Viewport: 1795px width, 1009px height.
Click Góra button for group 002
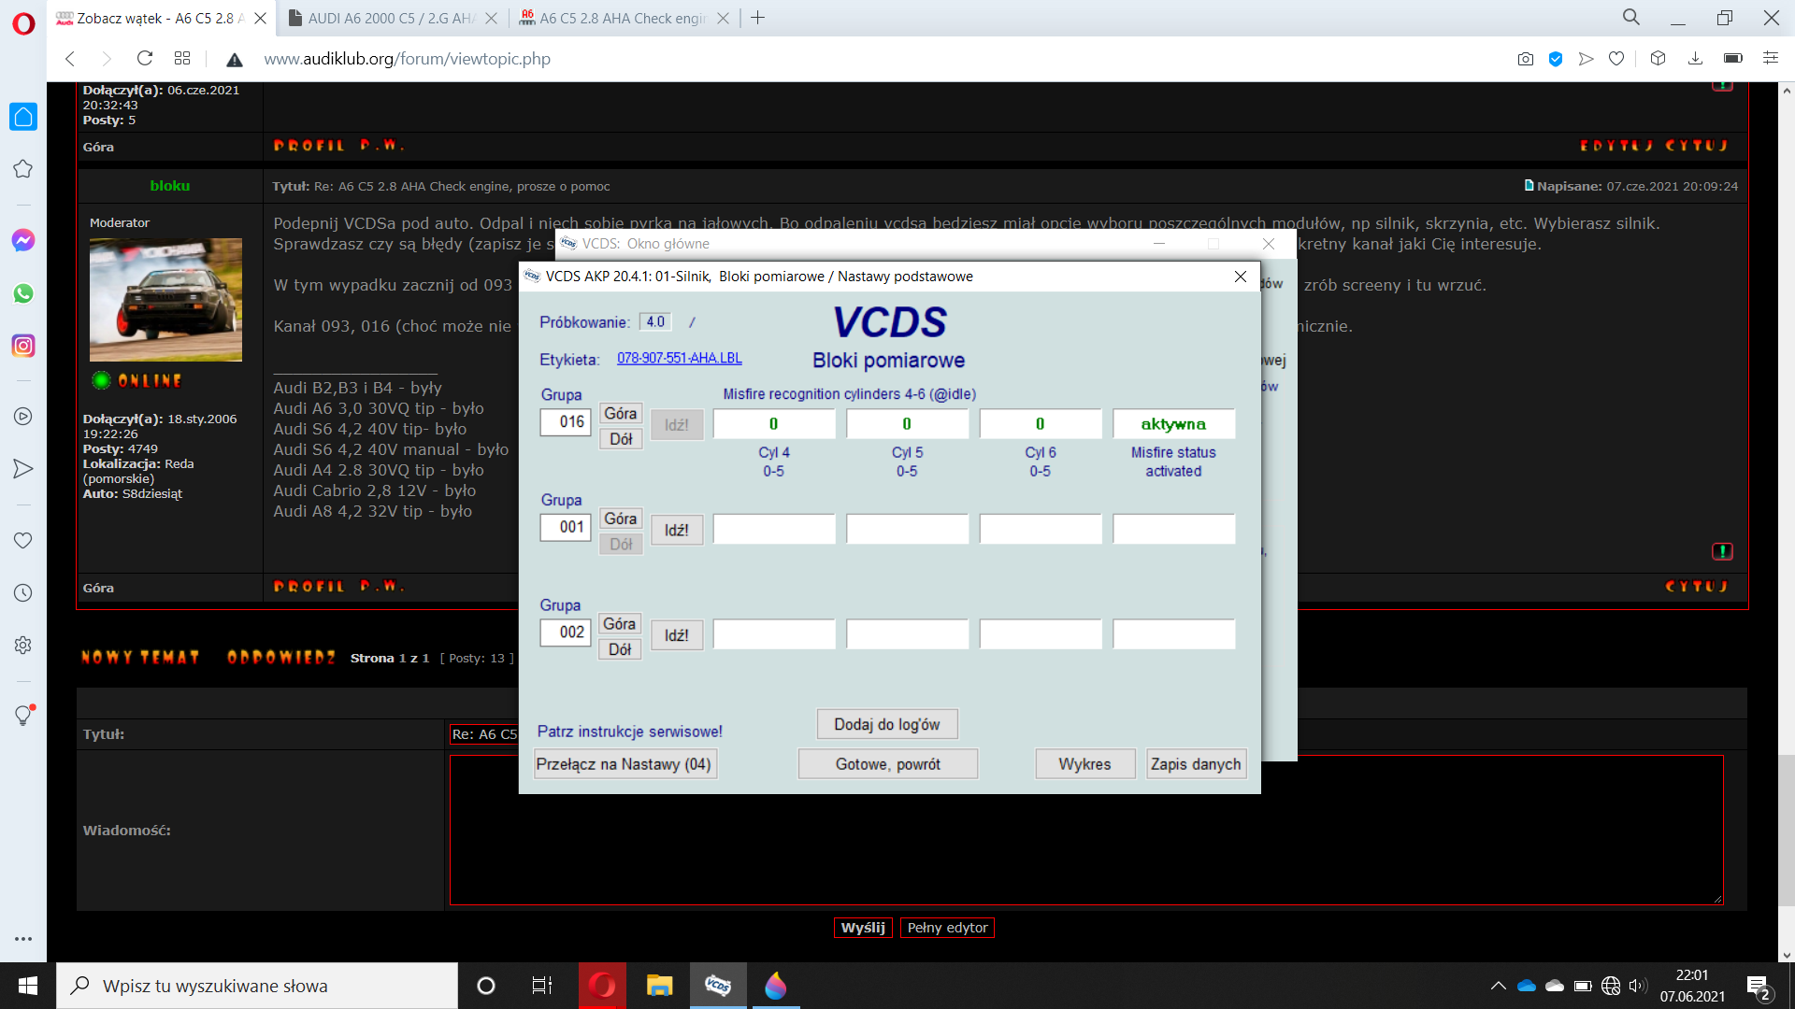(620, 623)
